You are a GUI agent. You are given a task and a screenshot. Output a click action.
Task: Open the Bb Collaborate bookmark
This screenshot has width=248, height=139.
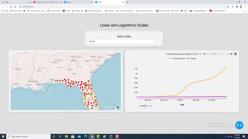[x=163, y=11]
